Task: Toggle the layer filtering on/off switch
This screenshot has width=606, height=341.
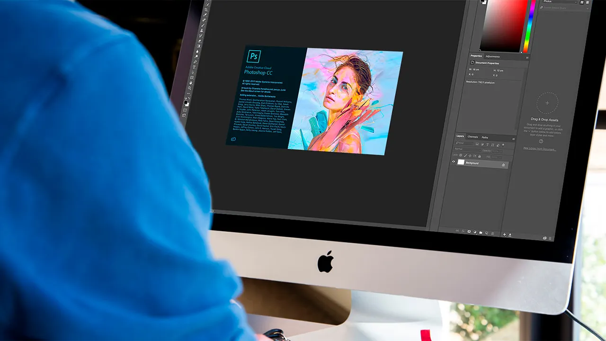Action: click(503, 145)
